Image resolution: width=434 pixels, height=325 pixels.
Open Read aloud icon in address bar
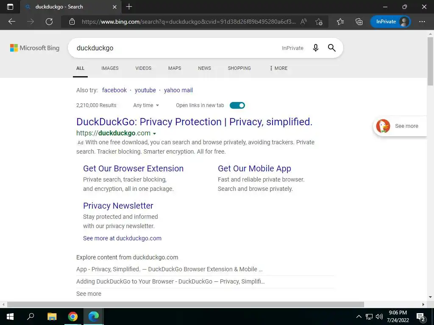point(303,22)
